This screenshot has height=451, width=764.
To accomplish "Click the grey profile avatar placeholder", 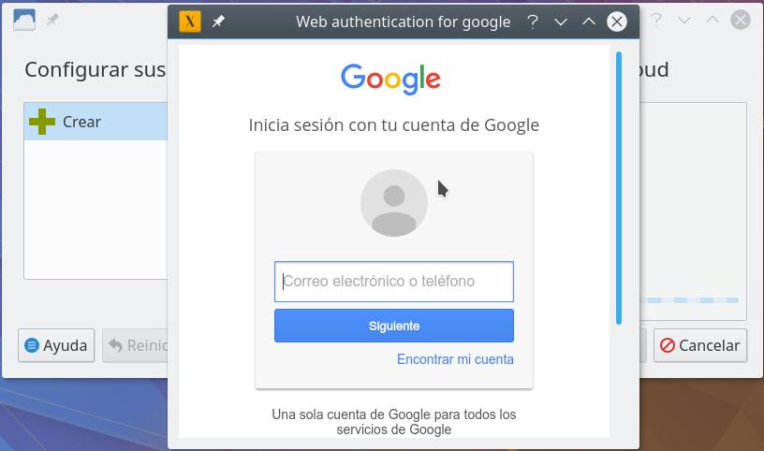I will tap(393, 203).
